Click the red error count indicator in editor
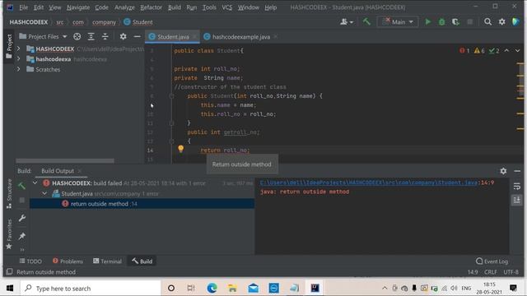This screenshot has width=527, height=296. (x=464, y=51)
